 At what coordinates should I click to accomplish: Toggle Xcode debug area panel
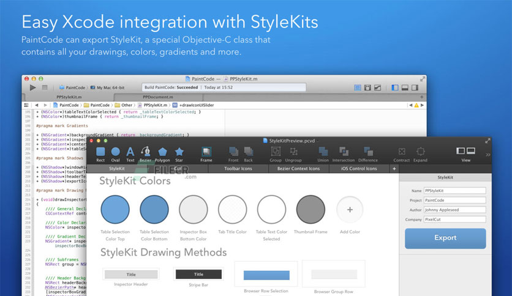point(405,87)
